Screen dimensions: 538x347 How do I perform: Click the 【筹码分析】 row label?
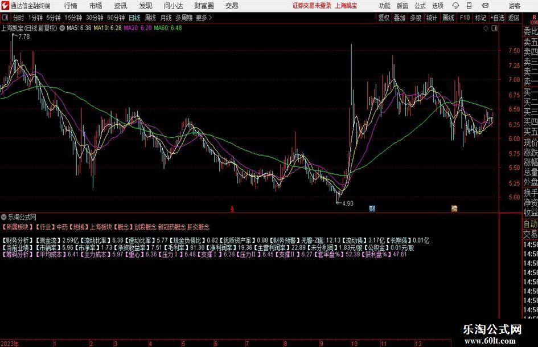click(18, 255)
